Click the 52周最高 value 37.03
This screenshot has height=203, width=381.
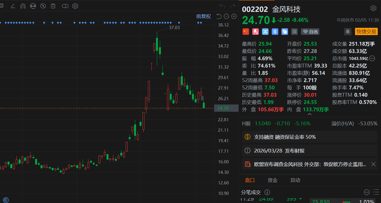click(271, 80)
